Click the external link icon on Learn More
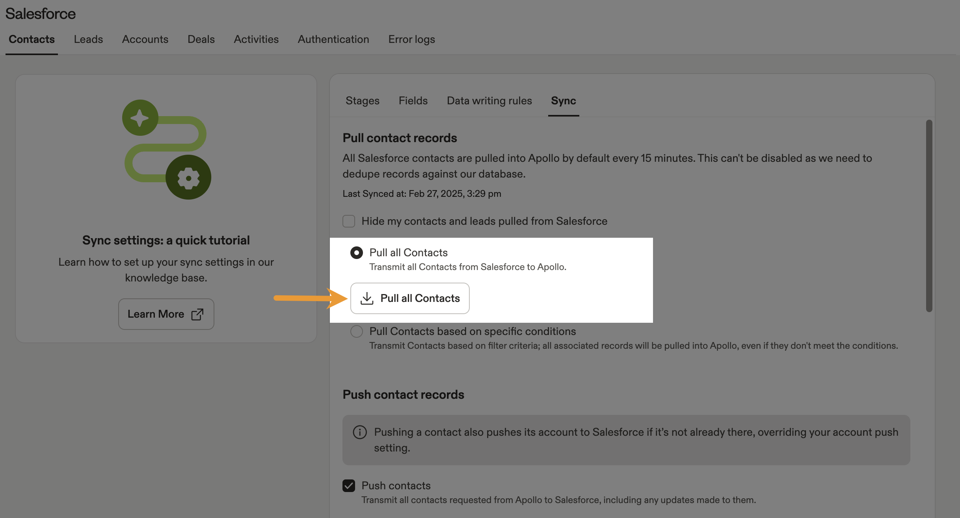This screenshot has height=518, width=960. [197, 314]
